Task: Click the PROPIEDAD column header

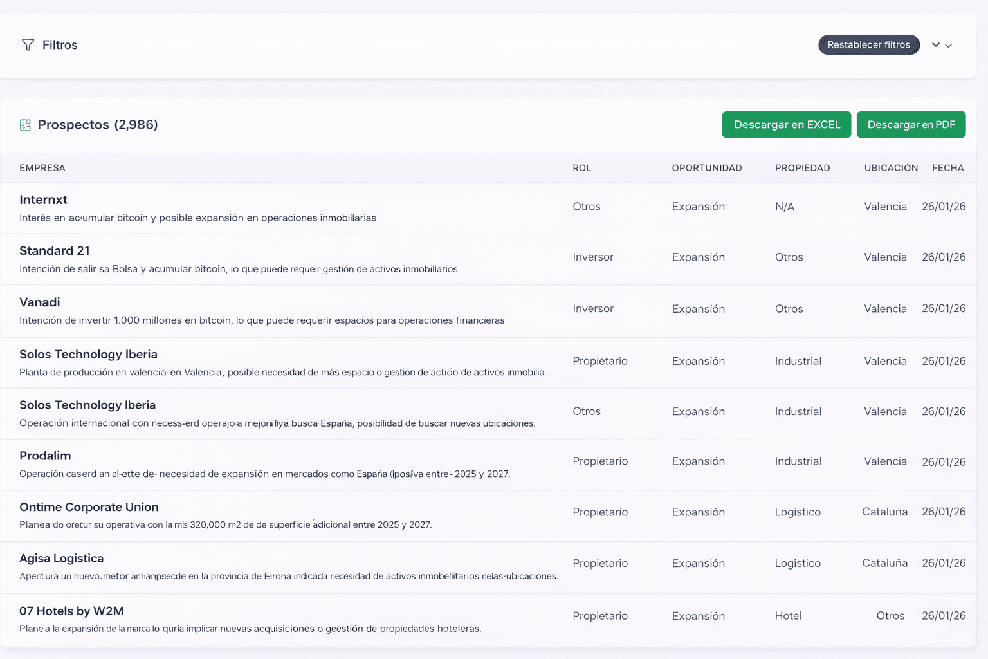Action: [802, 168]
